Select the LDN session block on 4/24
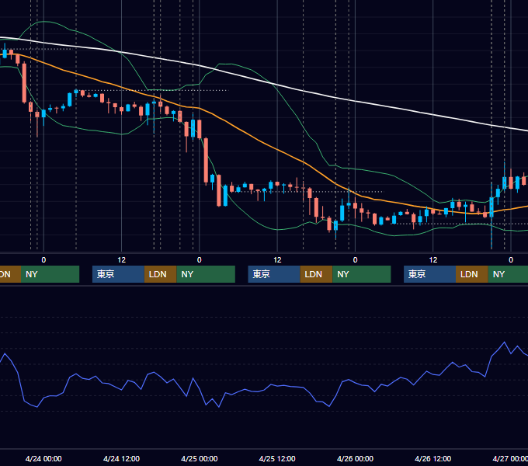Image resolution: width=528 pixels, height=466 pixels. [x=160, y=274]
